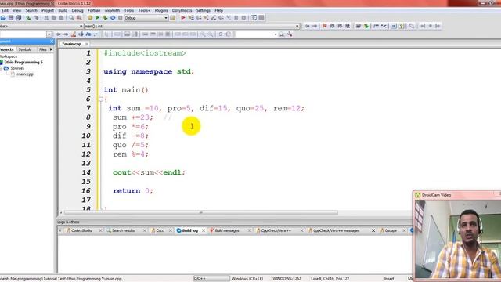Collapse the Sources folder node
501x282 pixels.
[x=2, y=68]
